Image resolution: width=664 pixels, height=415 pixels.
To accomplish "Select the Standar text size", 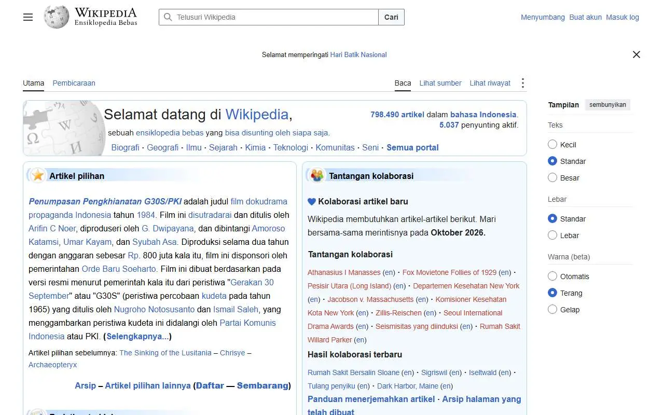I will (x=552, y=161).
